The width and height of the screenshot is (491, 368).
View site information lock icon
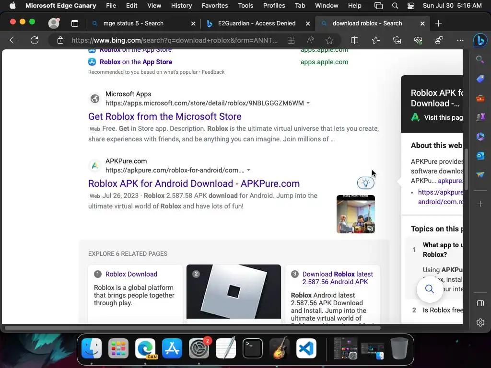pyautogui.click(x=60, y=40)
